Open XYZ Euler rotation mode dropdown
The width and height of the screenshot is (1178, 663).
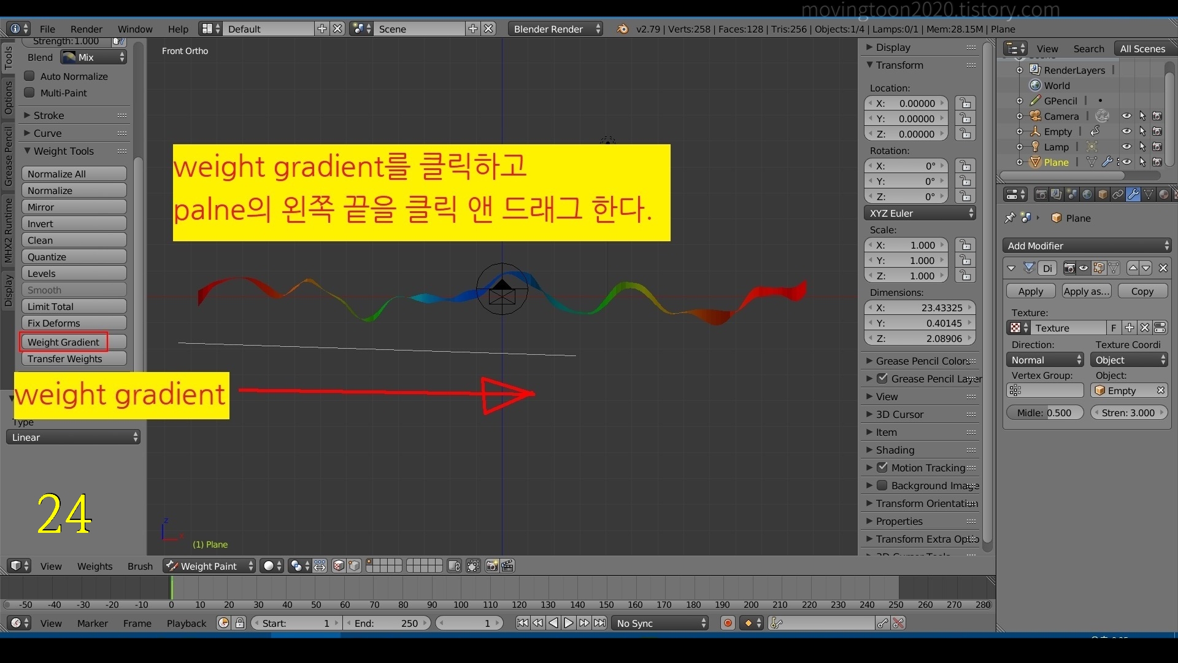click(x=920, y=213)
